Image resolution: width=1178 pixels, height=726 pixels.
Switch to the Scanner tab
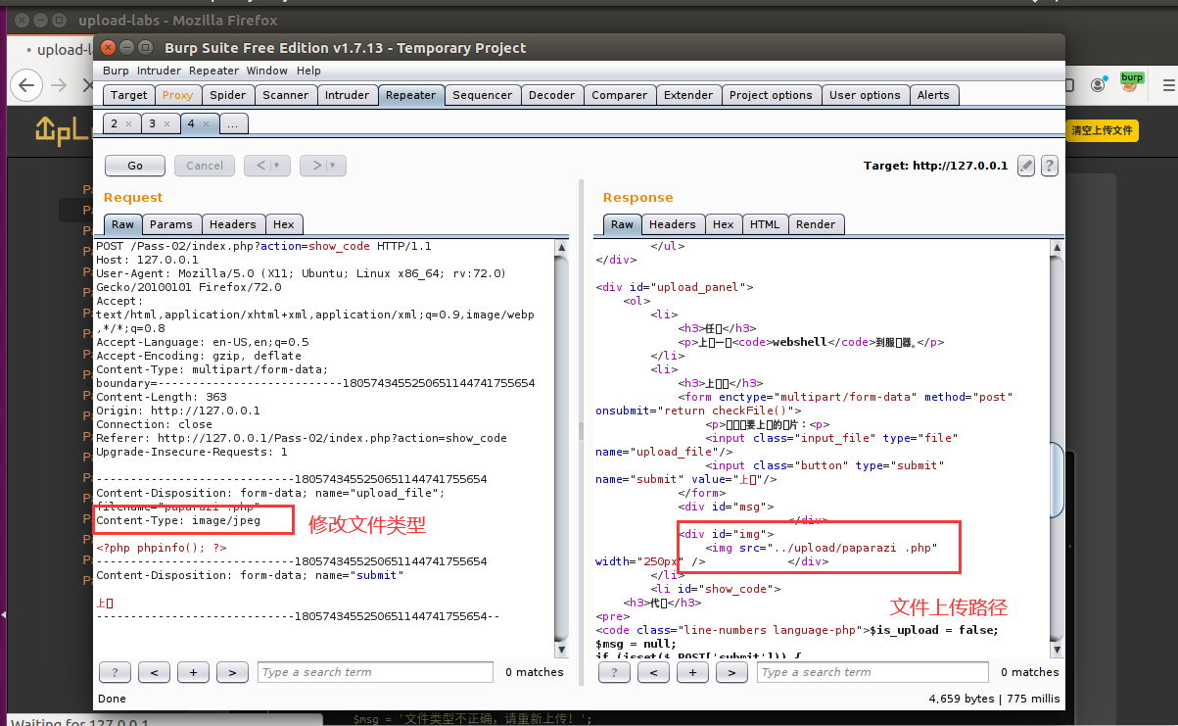pos(285,95)
